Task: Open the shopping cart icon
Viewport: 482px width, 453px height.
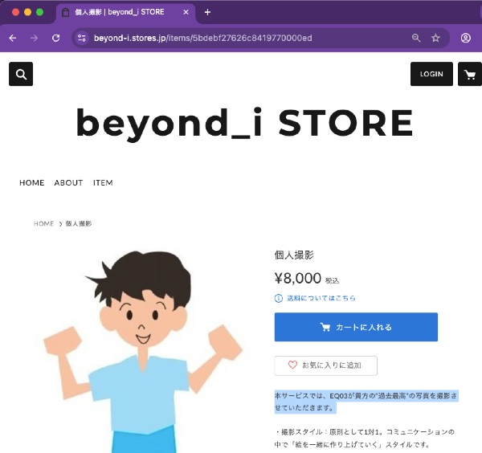Action: click(469, 74)
